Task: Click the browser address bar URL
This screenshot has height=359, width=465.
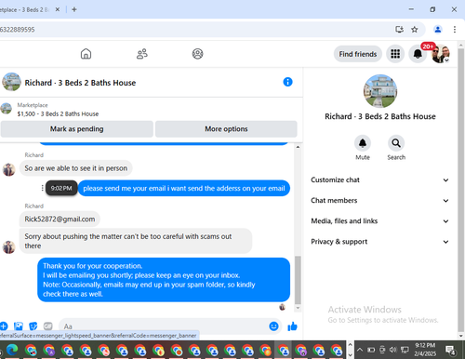Action: 18,30
